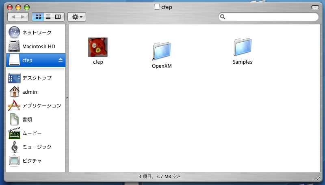The image size is (325, 185).
Task: Open the Samples folder
Action: click(x=243, y=47)
